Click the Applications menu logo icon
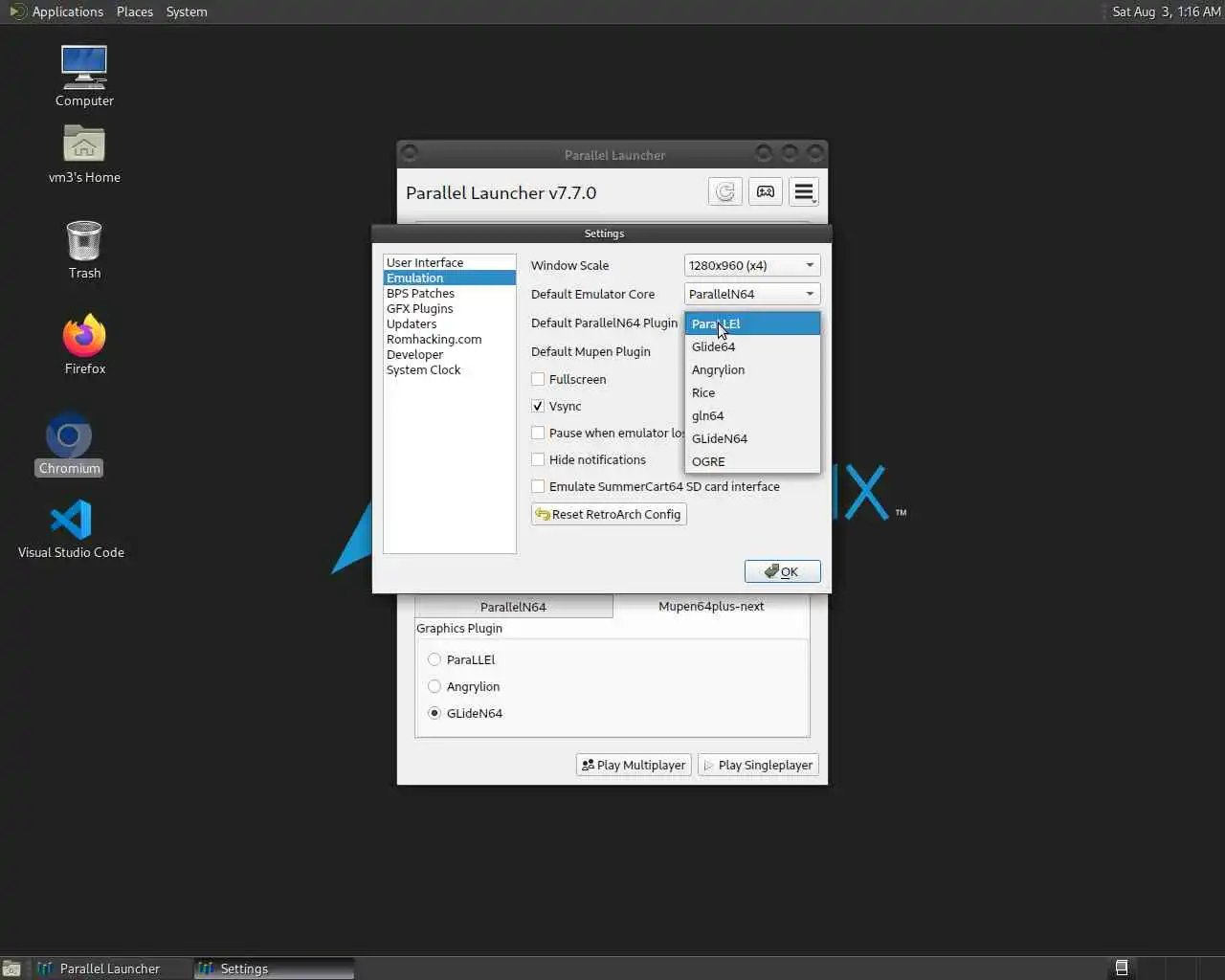Viewport: 1225px width, 980px height. click(x=16, y=11)
